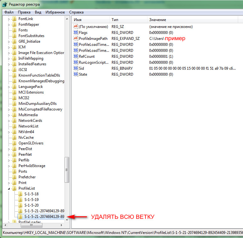Select the InstalledFeatures key
This screenshot has height=238, width=243.
(32, 64)
